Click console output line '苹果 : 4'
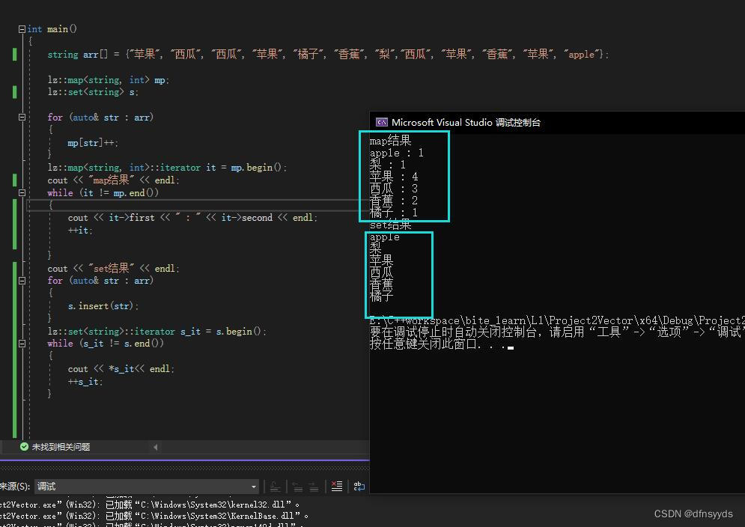 394,177
